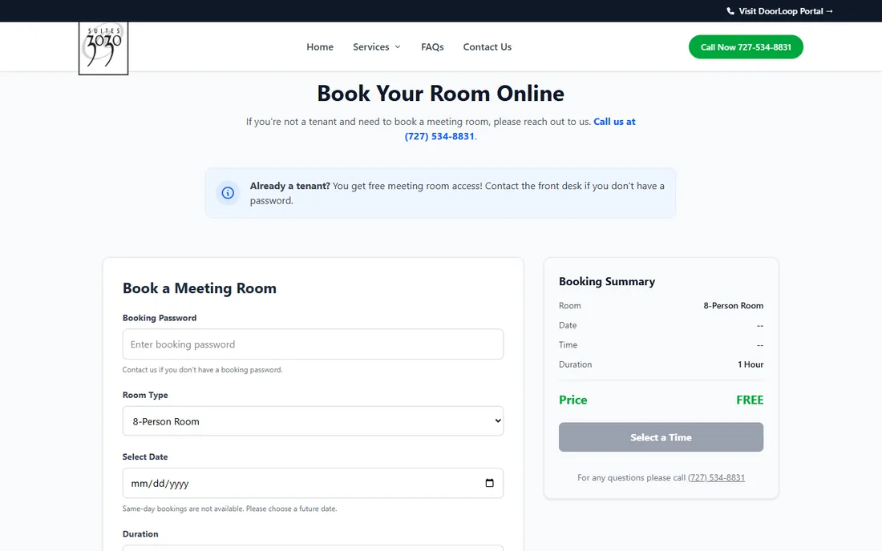Click the Book a Meeting Room heading
Image resolution: width=882 pixels, height=551 pixels.
point(200,288)
